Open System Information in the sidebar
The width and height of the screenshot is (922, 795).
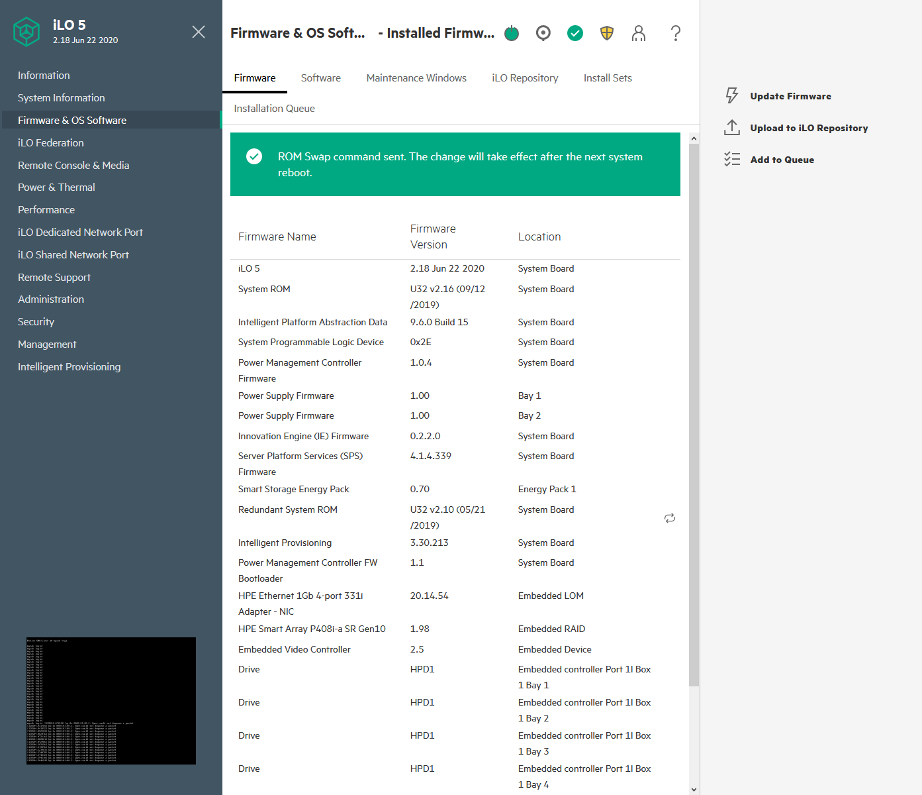61,98
